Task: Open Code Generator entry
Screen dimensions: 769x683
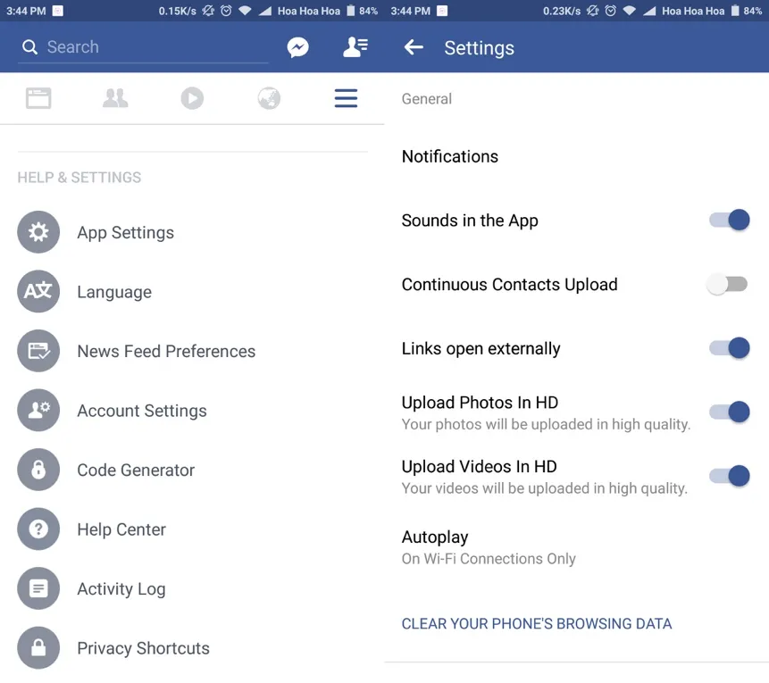Action: coord(192,470)
